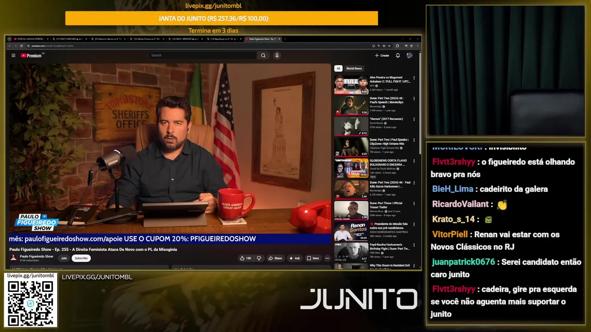
Task: Open more actions ellipsis under the video
Action: pos(327,258)
